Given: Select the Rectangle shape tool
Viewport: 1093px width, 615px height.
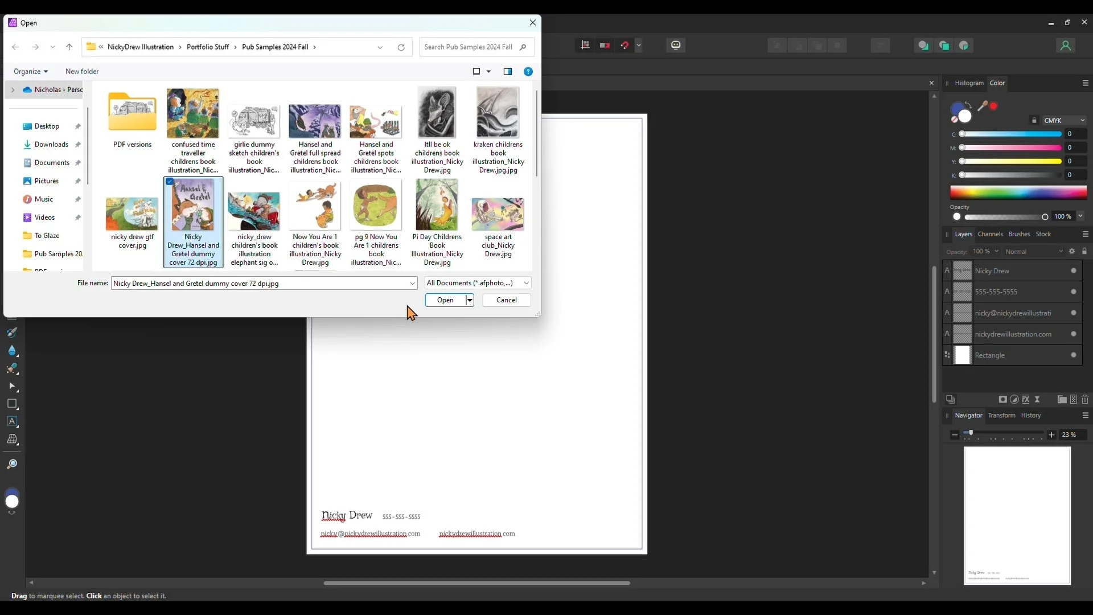Looking at the screenshot, I should (x=12, y=404).
